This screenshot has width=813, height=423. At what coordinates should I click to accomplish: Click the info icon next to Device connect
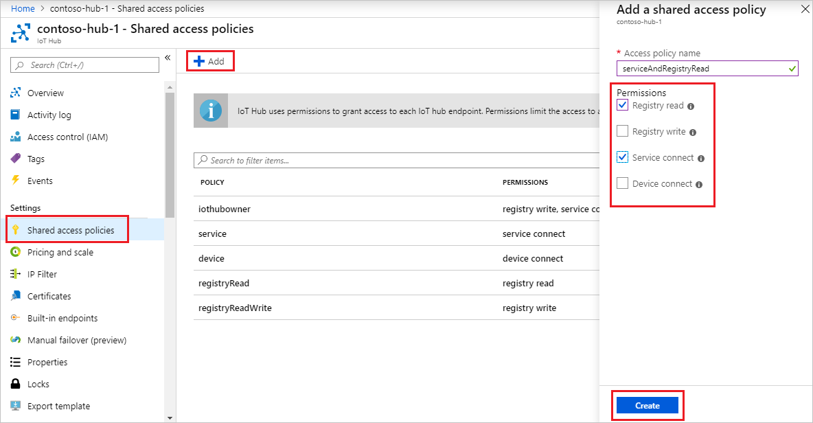pyautogui.click(x=699, y=185)
